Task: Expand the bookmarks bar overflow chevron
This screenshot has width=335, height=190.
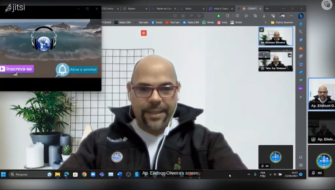Action: pyautogui.click(x=265, y=22)
